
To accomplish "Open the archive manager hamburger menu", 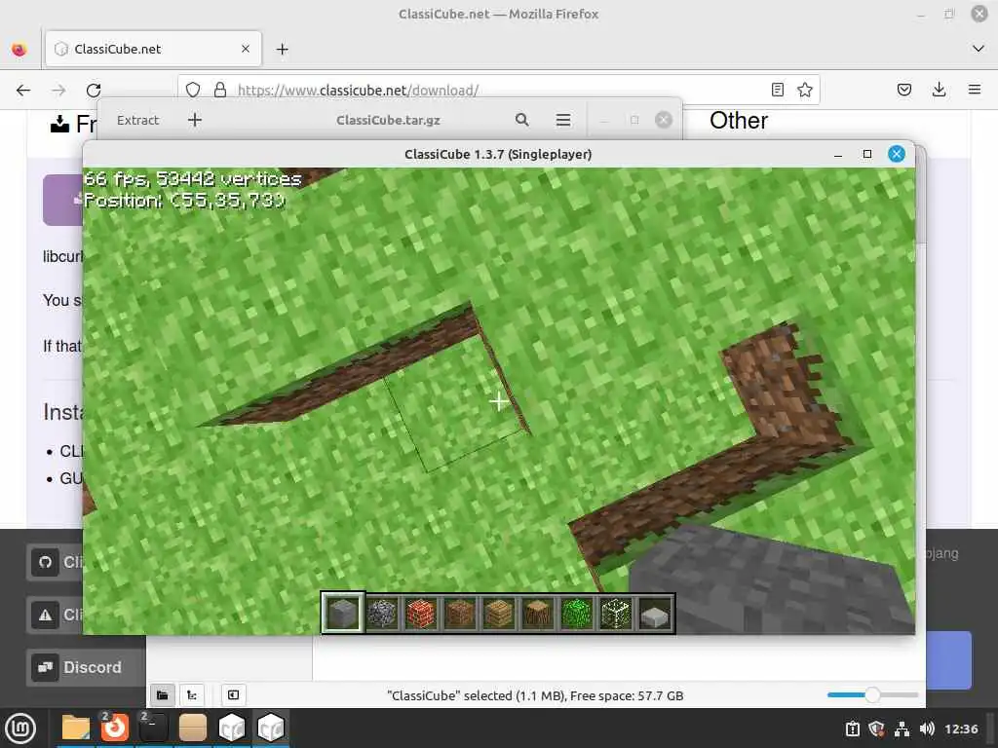I will [563, 120].
